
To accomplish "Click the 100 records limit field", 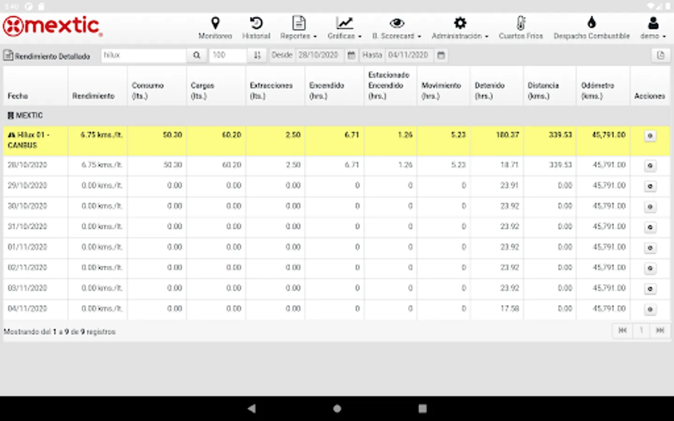I will click(x=228, y=55).
